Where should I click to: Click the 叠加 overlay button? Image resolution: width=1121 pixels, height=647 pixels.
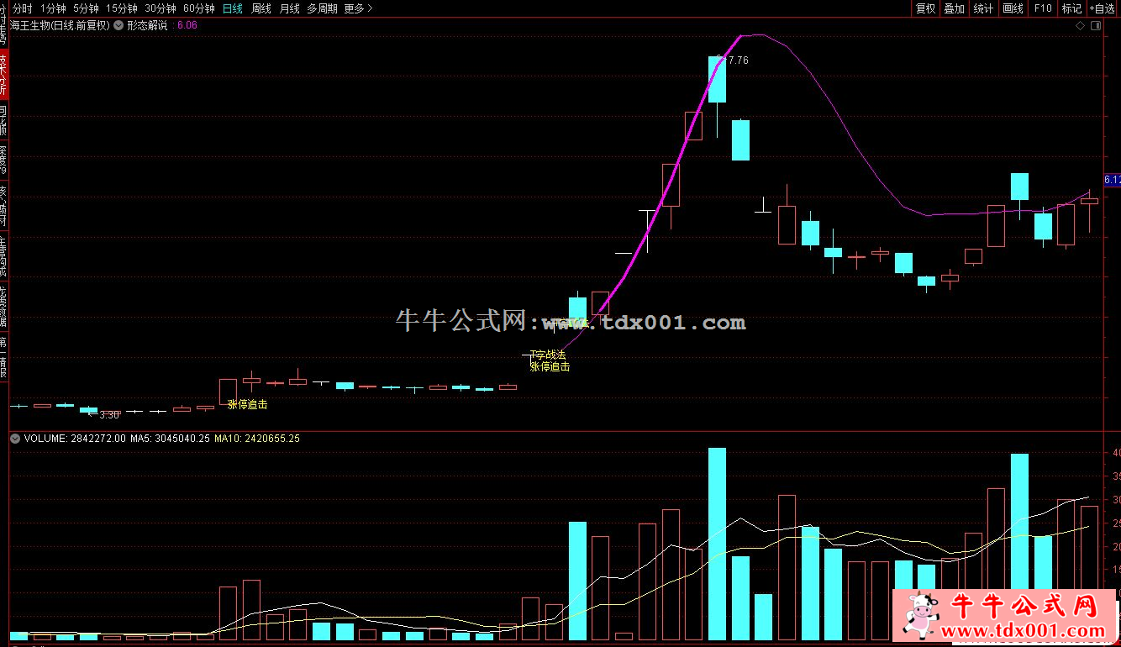coord(954,8)
